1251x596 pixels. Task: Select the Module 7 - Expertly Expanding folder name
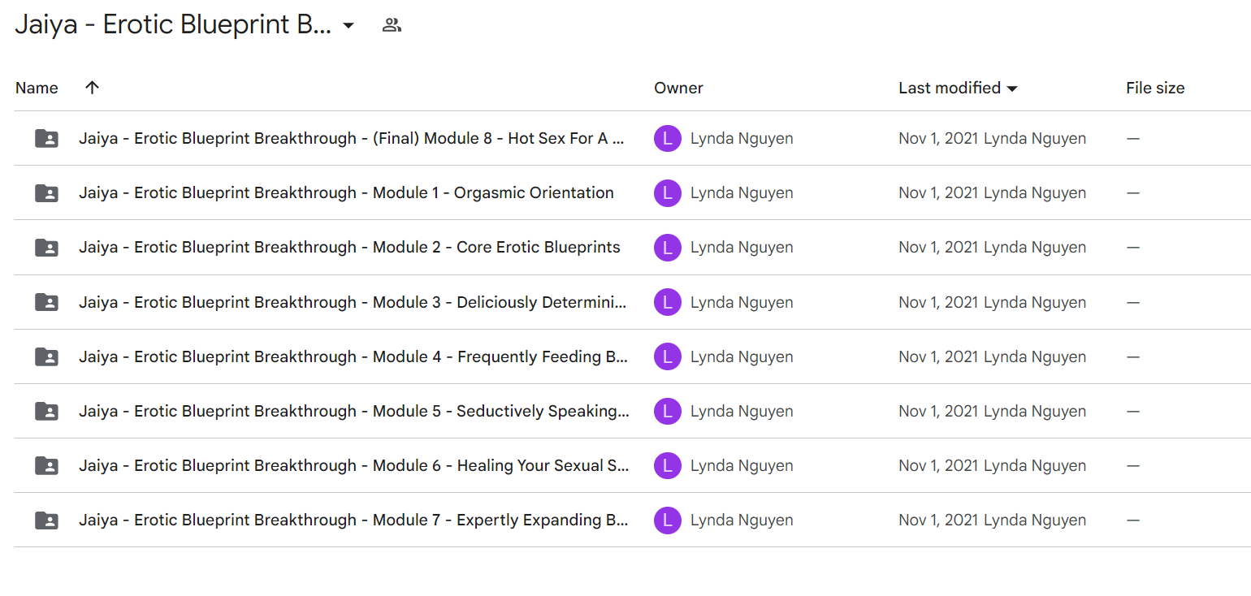tap(353, 520)
